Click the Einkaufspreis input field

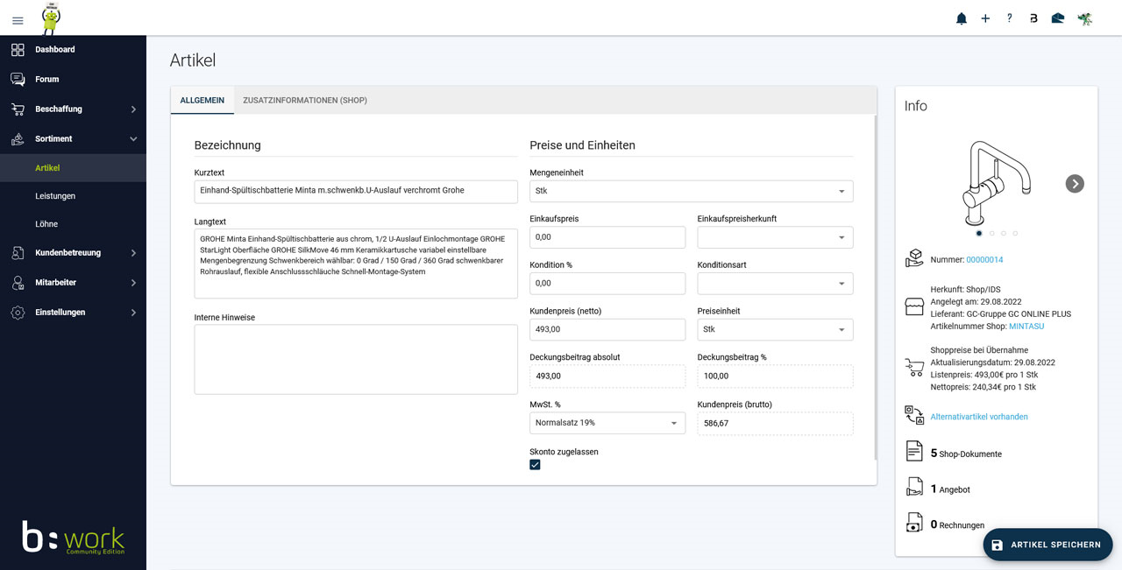tap(607, 236)
